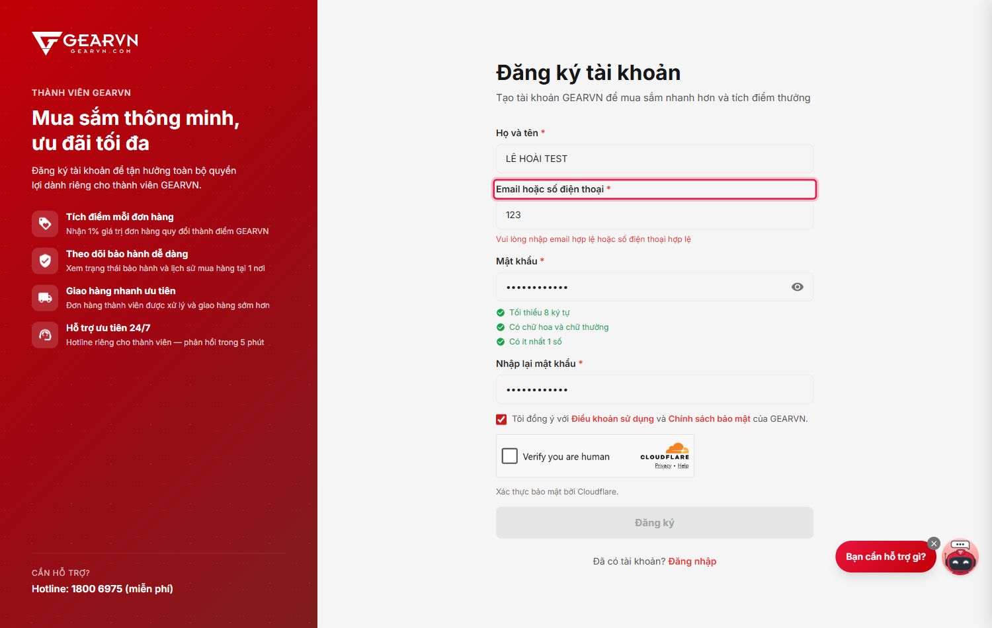Open the Chính sách bảo mật link
The width and height of the screenshot is (992, 628).
click(709, 419)
